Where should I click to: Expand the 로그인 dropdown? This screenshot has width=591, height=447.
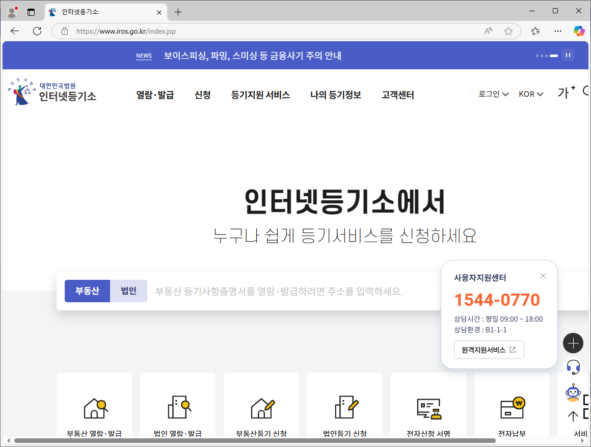click(493, 94)
